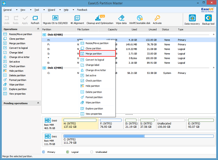Open the Tool menu
218x160 pixels.
(37, 10)
